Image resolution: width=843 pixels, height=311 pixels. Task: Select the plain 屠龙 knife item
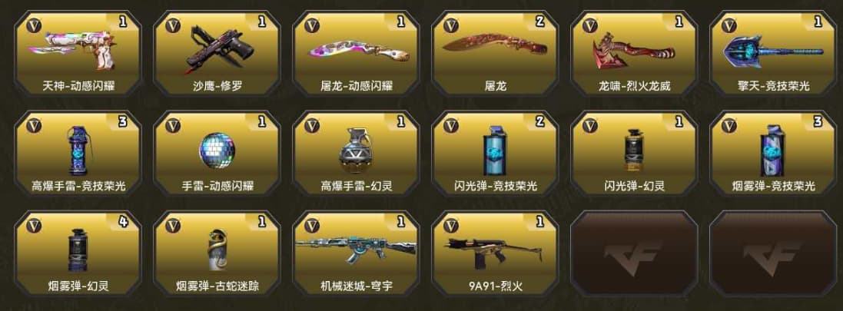(x=495, y=53)
